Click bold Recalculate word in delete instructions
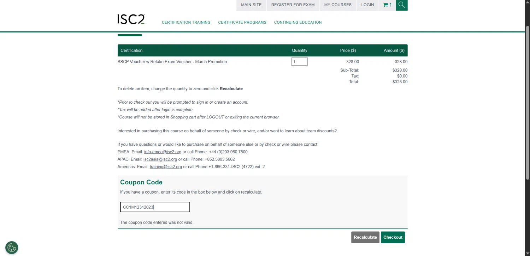This screenshot has width=530, height=256. pos(231,89)
